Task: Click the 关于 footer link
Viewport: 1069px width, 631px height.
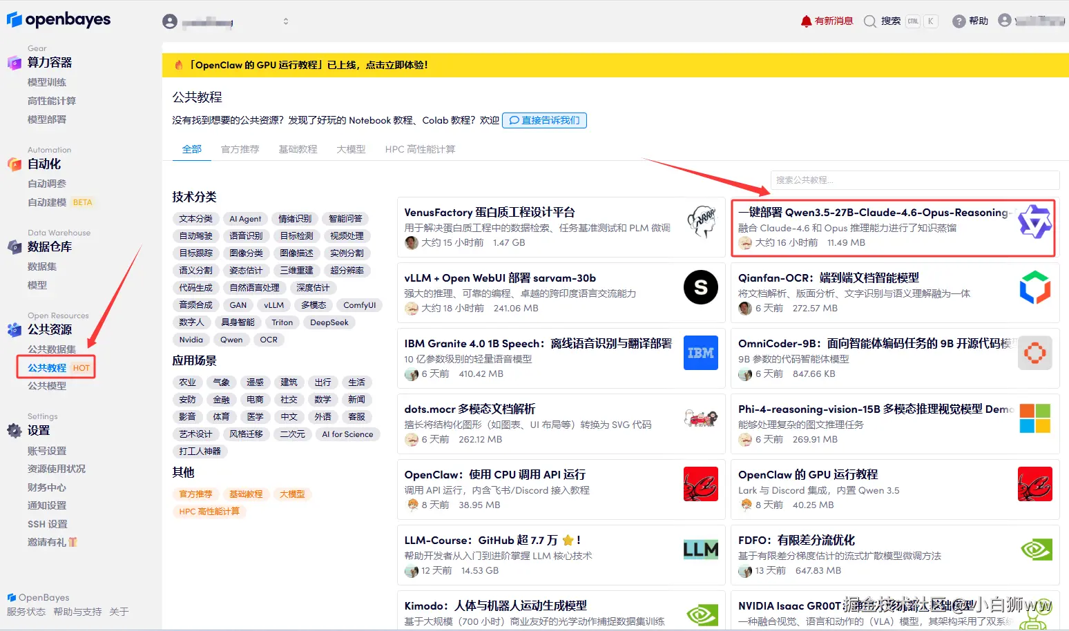Action: pyautogui.click(x=119, y=612)
